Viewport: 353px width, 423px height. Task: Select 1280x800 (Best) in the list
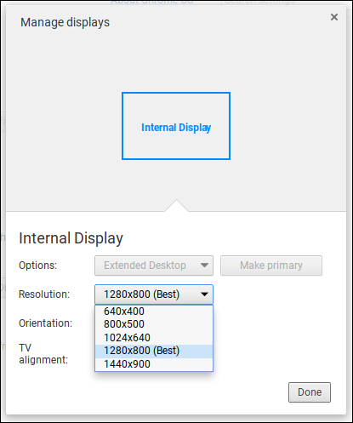[x=154, y=351]
